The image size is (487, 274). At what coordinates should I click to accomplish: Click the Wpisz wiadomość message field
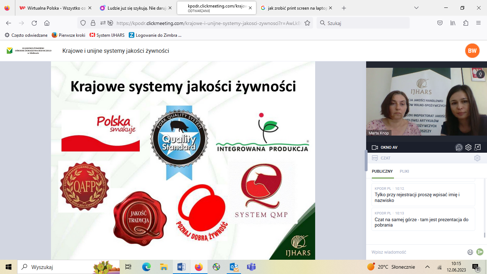coord(417,252)
